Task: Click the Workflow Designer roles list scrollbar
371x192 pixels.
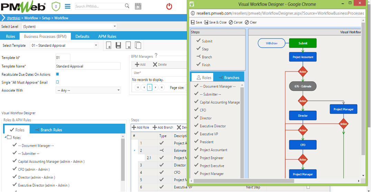Action: click(x=242, y=132)
